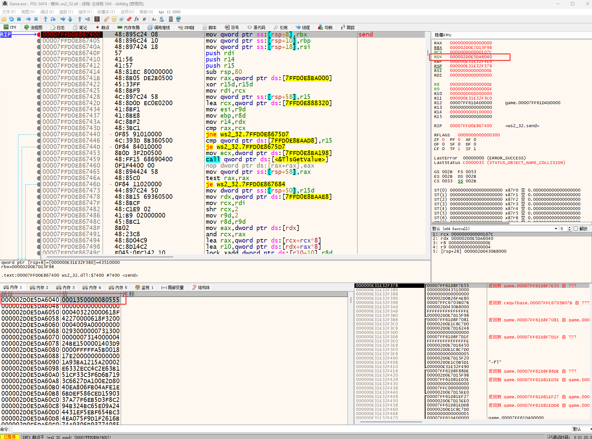592x439 pixels.
Task: Click the step into icon
Action: 46,19
